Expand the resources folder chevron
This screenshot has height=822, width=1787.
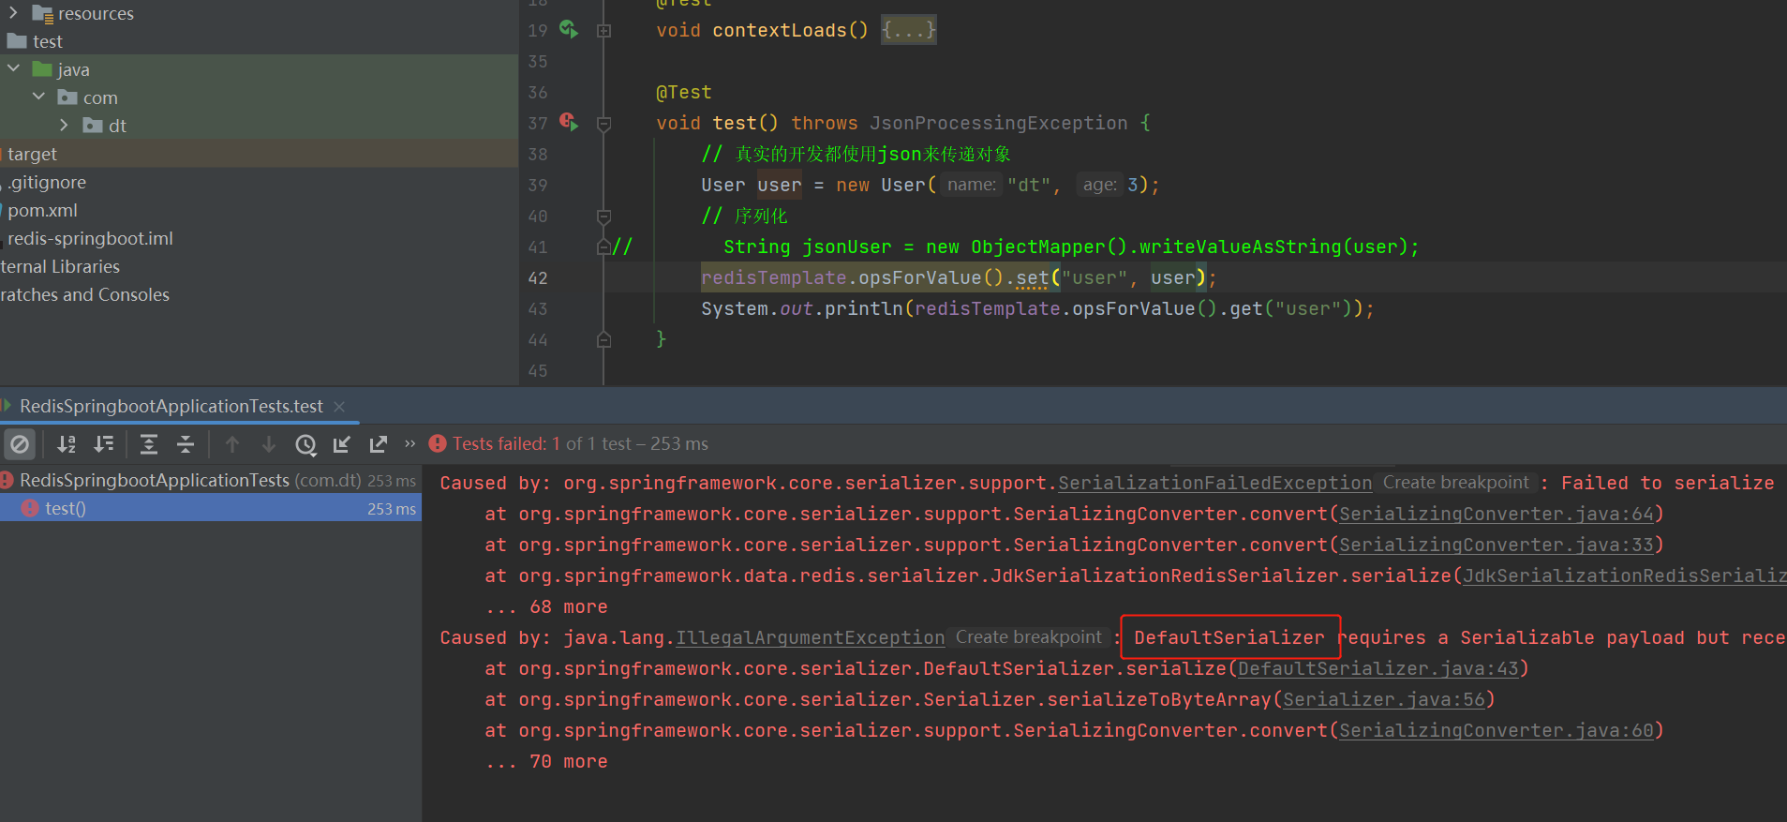pos(13,13)
